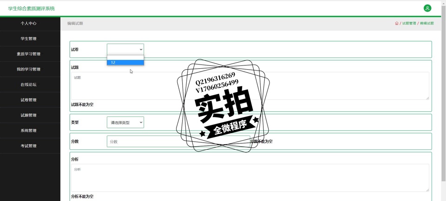Select 我的学习管理 menu item
This screenshot has height=201, width=446.
(29, 69)
